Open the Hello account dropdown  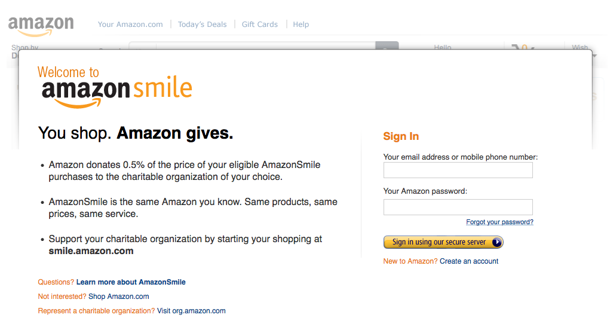click(442, 47)
